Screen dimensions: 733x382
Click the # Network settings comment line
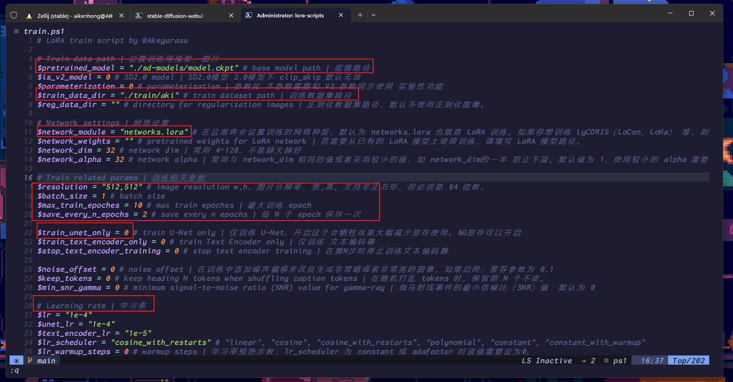(x=103, y=123)
